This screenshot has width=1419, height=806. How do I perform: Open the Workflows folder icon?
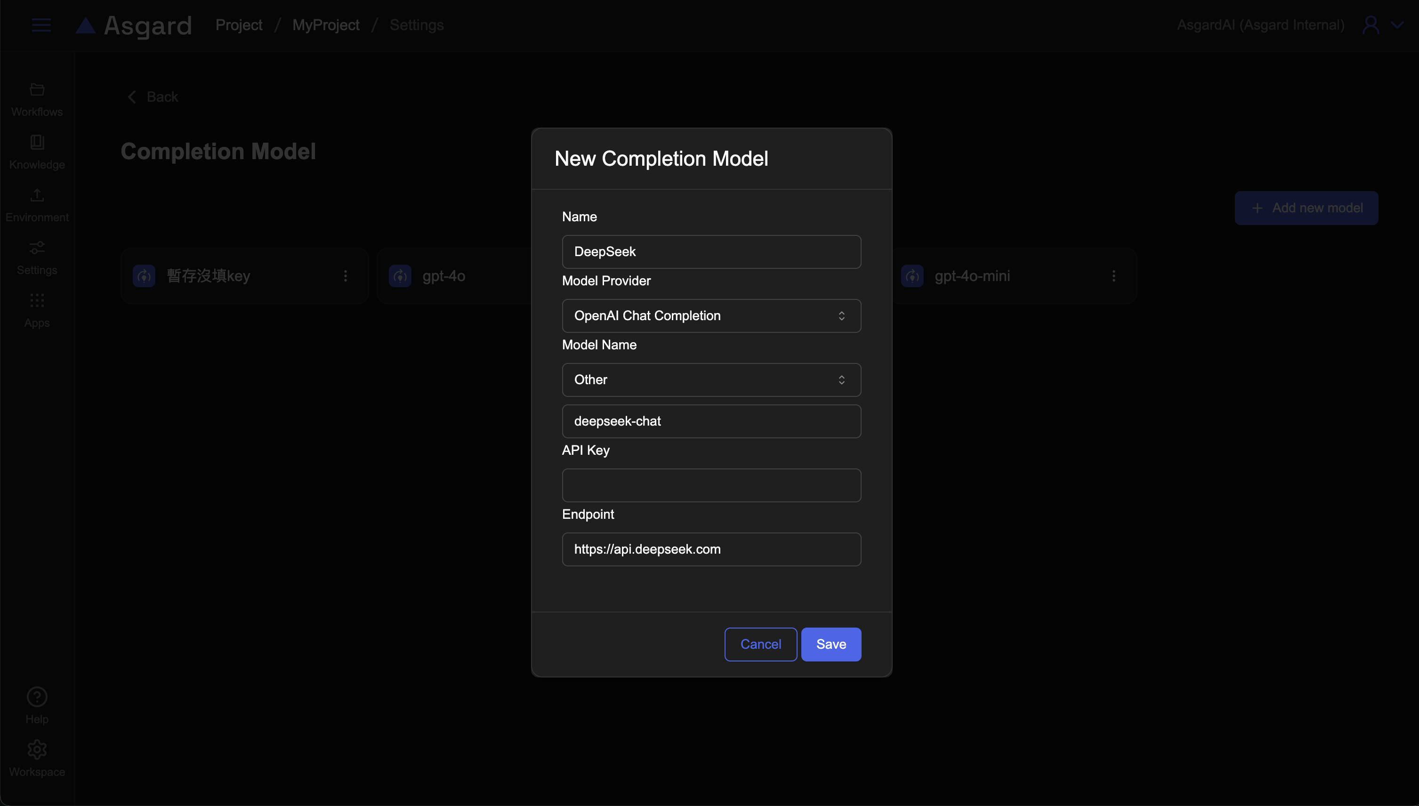point(37,89)
